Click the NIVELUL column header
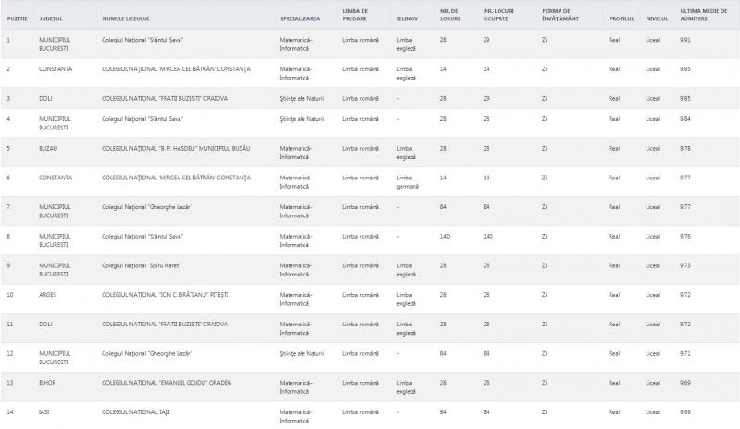The image size is (740, 429). [656, 18]
